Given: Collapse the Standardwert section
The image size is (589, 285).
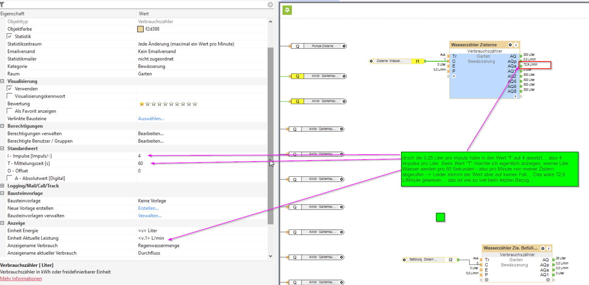Looking at the screenshot, I should (x=2, y=148).
